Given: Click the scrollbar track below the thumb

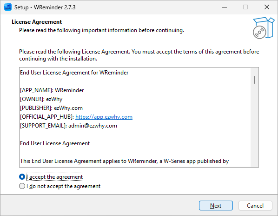Looking at the screenshot, I should coord(254,125).
